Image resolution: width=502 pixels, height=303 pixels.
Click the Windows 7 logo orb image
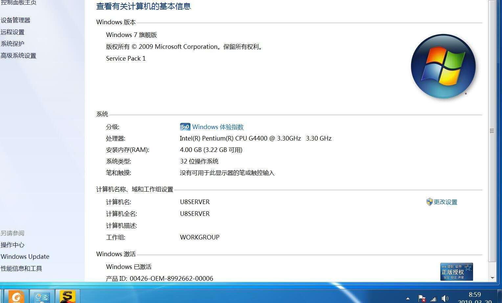pyautogui.click(x=443, y=66)
